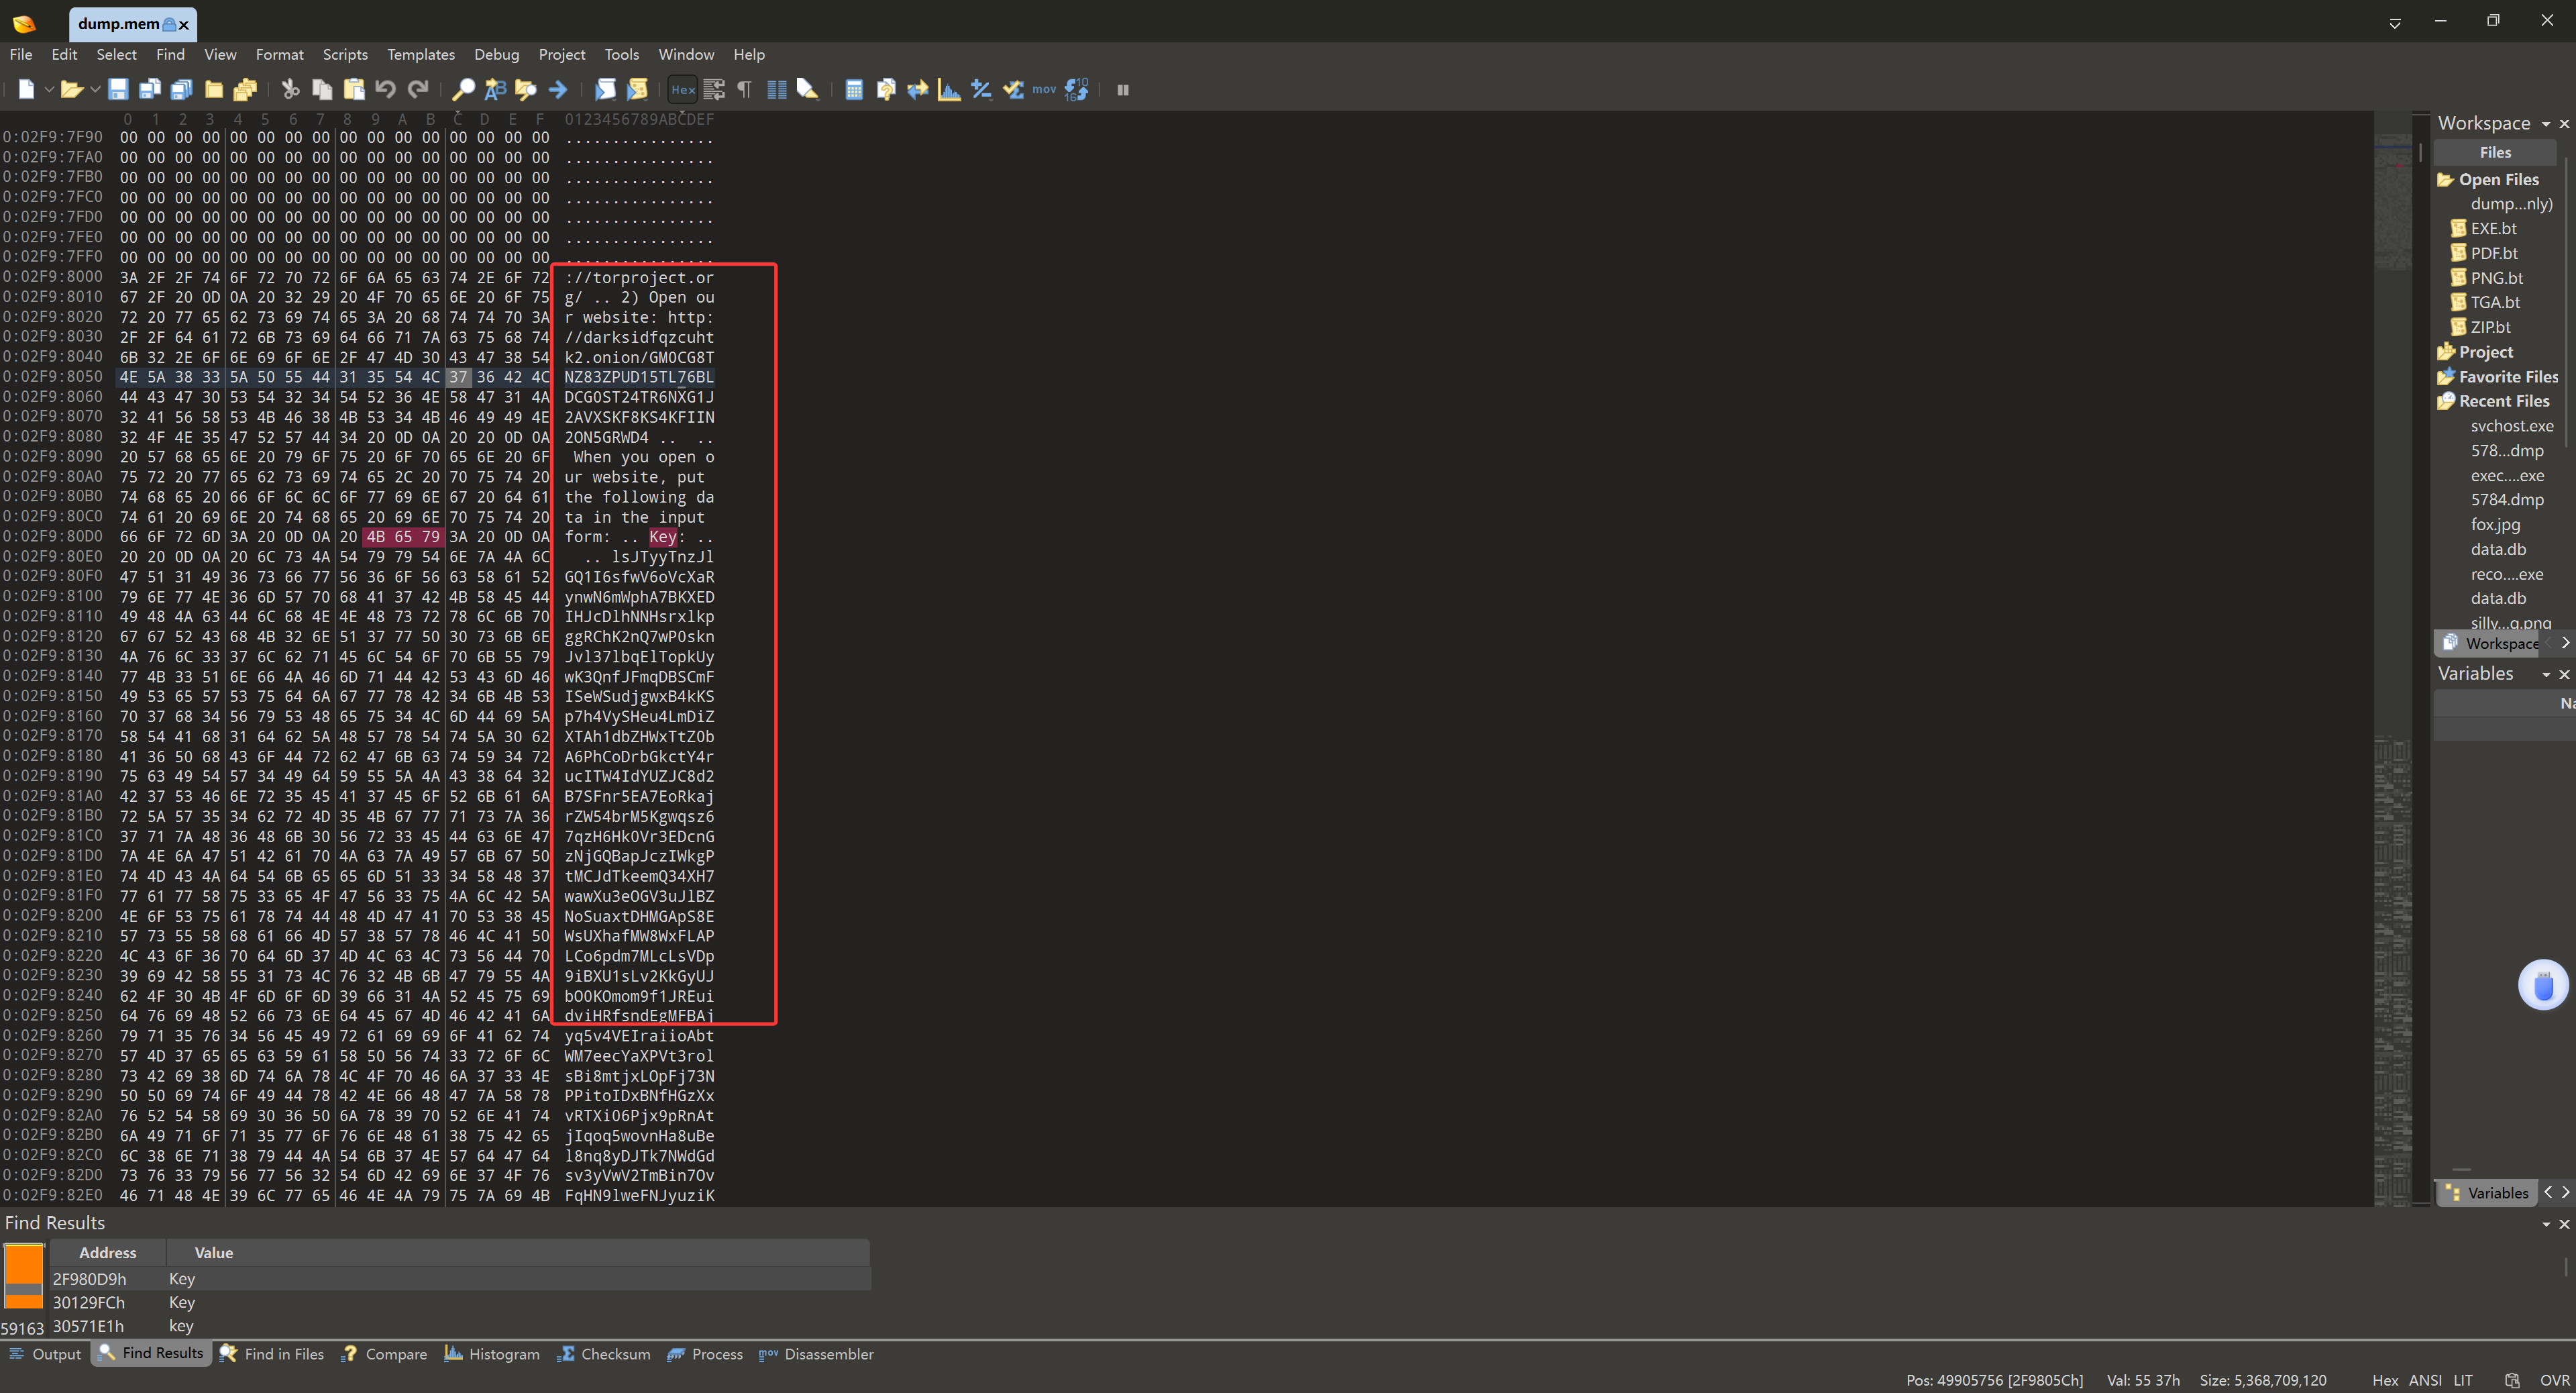Click the Save file toolbar icon

click(118, 90)
